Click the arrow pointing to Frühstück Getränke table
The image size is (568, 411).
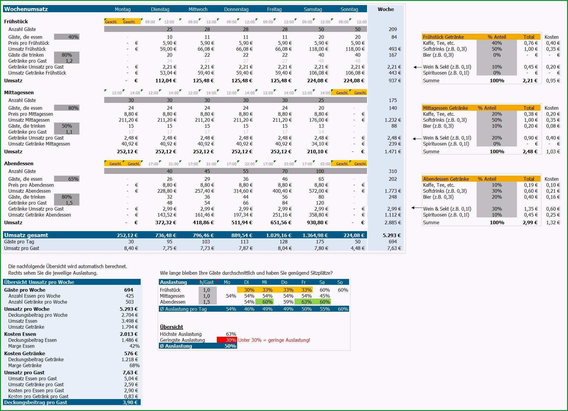pyautogui.click(x=417, y=67)
